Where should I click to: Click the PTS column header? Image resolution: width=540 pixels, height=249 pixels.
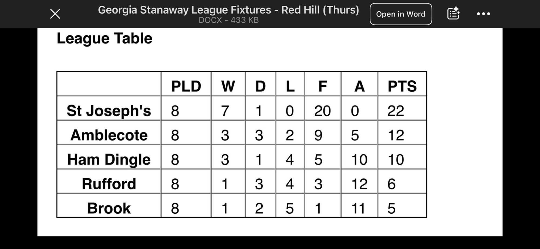[x=402, y=86]
